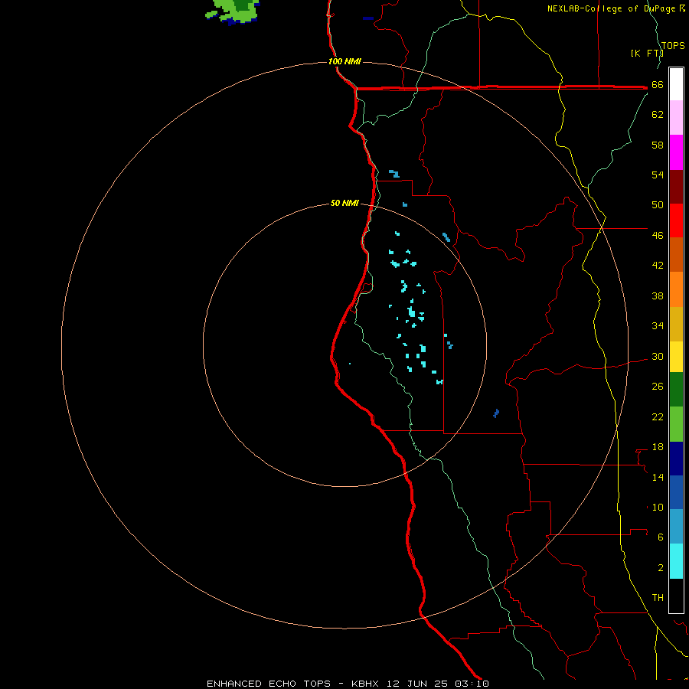Viewport: 689px width, 689px height.
Task: Click the gold 38 legend swatch
Action: (676, 324)
